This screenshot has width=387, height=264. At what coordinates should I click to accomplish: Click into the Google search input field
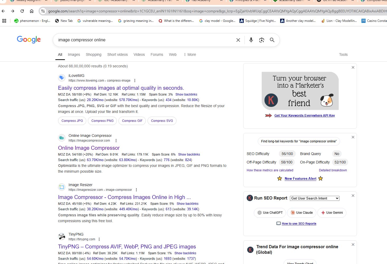(x=145, y=40)
